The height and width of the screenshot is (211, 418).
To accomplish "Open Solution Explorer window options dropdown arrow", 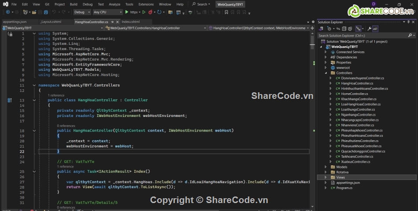I will tap(404, 22).
